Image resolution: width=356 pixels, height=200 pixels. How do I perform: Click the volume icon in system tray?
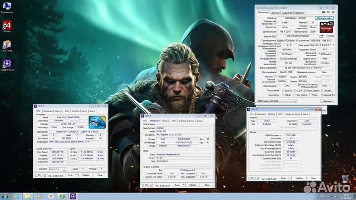coord(336,197)
